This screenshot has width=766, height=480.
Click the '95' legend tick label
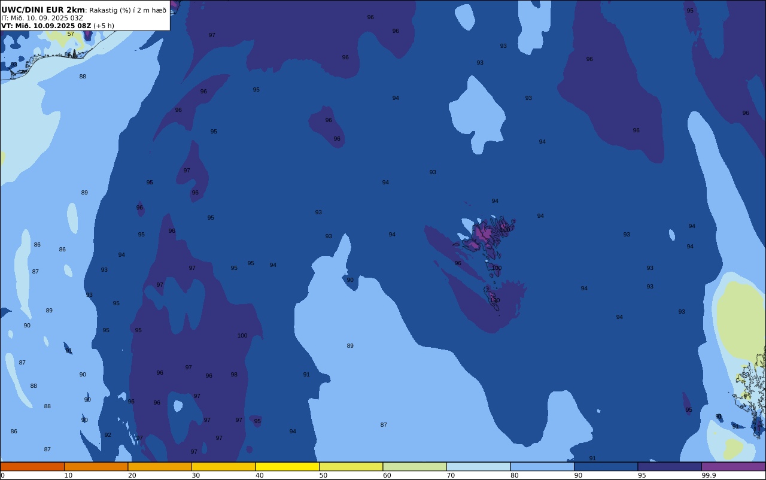coord(642,475)
